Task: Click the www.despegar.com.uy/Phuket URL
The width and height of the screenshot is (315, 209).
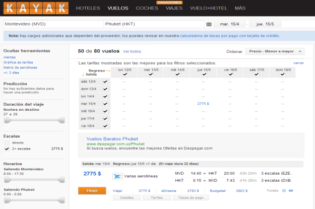Action: 115,144
